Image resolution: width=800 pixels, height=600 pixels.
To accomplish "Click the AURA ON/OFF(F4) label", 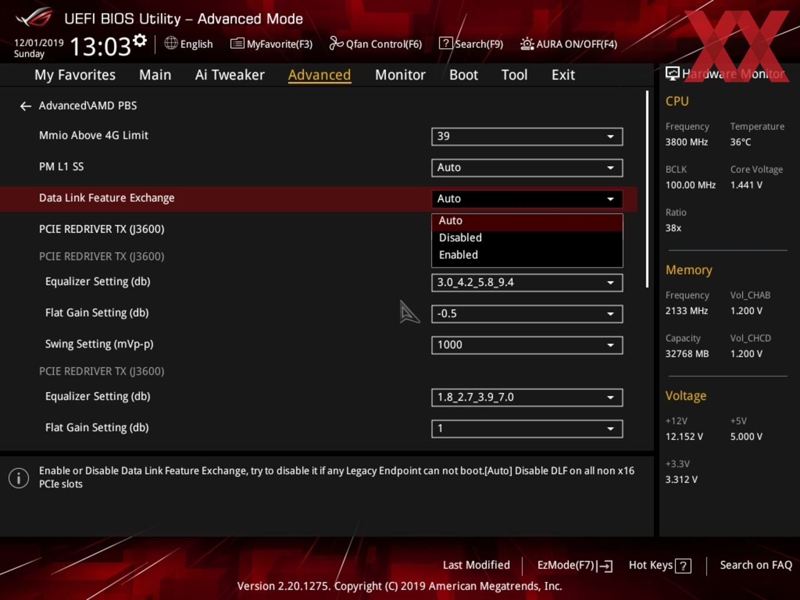I will pos(576,44).
